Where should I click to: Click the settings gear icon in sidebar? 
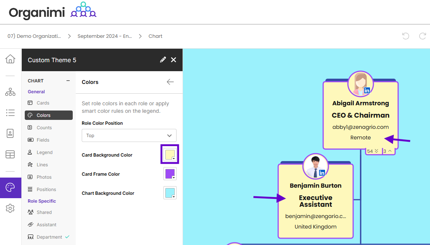[x=10, y=208]
